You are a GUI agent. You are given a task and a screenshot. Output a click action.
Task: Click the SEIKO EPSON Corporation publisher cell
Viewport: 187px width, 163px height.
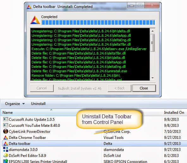tap(125, 161)
